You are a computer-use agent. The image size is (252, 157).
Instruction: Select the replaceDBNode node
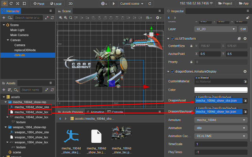coord(25,50)
